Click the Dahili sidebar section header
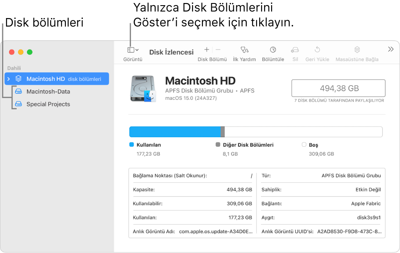 14,68
